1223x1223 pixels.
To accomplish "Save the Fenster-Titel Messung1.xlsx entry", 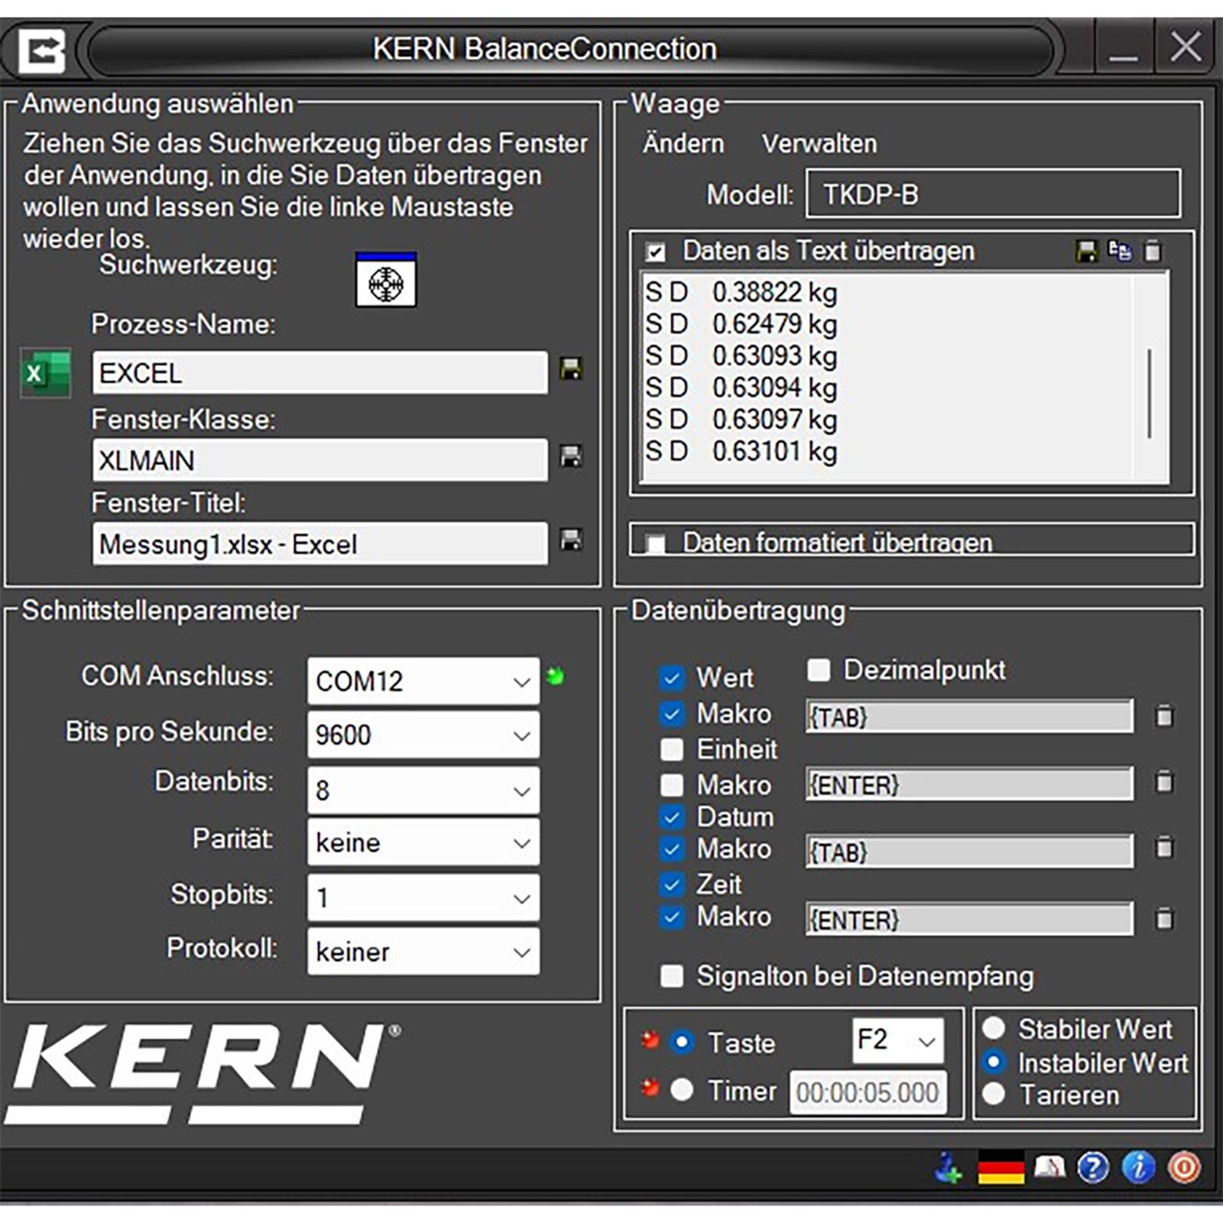I will pos(571,540).
